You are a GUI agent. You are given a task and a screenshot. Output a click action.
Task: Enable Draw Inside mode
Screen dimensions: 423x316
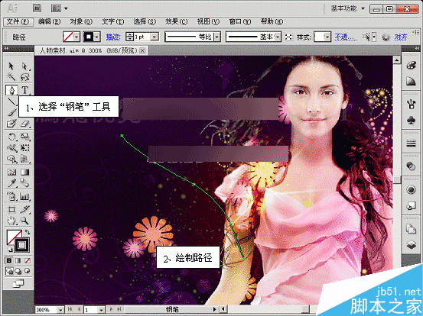[28, 271]
